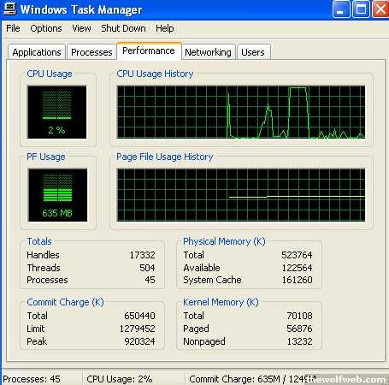The width and height of the screenshot is (389, 385).
Task: Click the CPU Usage gauge showing 2 %
Action: click(57, 112)
